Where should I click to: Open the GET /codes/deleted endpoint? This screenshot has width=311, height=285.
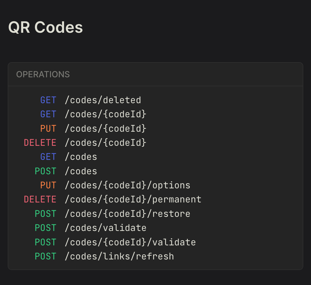click(103, 100)
